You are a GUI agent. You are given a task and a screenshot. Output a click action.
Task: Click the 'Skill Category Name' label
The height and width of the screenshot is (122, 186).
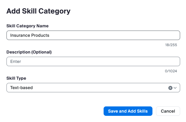(x=27, y=26)
